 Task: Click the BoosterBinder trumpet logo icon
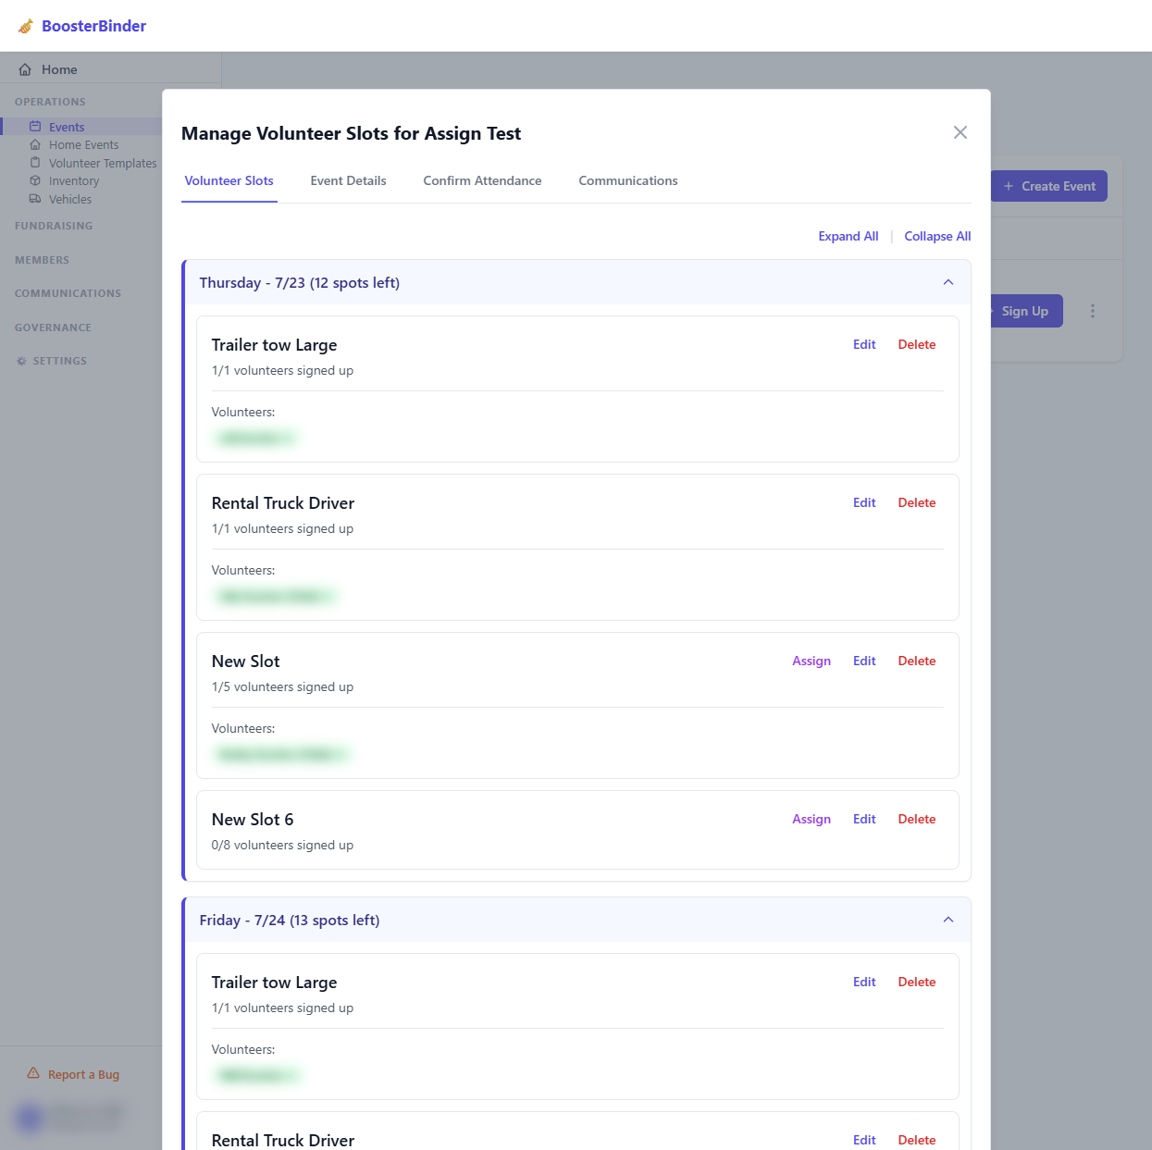26,26
